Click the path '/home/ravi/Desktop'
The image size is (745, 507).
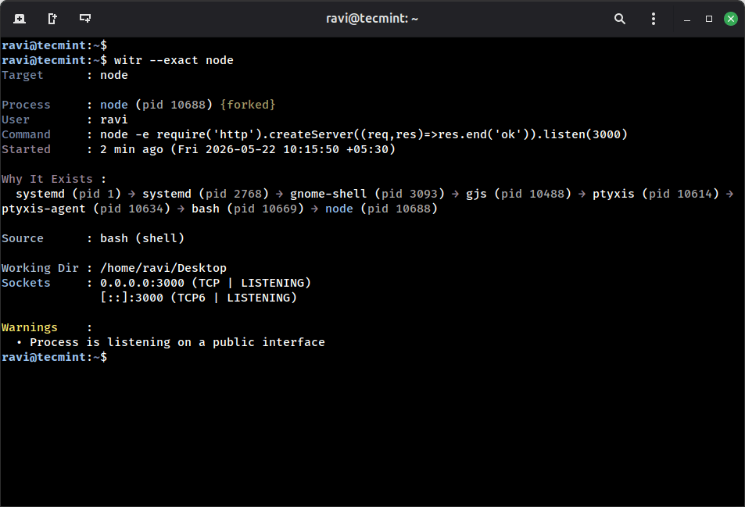tap(163, 268)
